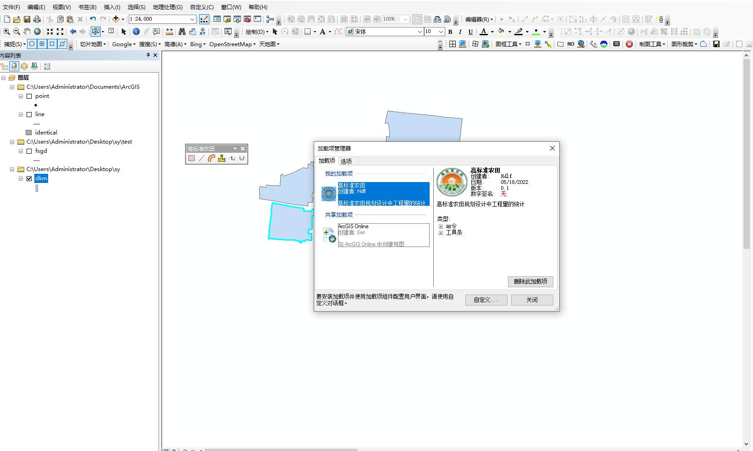The height and width of the screenshot is (451, 753).
Task: Open a map document with Open icon
Action: point(17,19)
